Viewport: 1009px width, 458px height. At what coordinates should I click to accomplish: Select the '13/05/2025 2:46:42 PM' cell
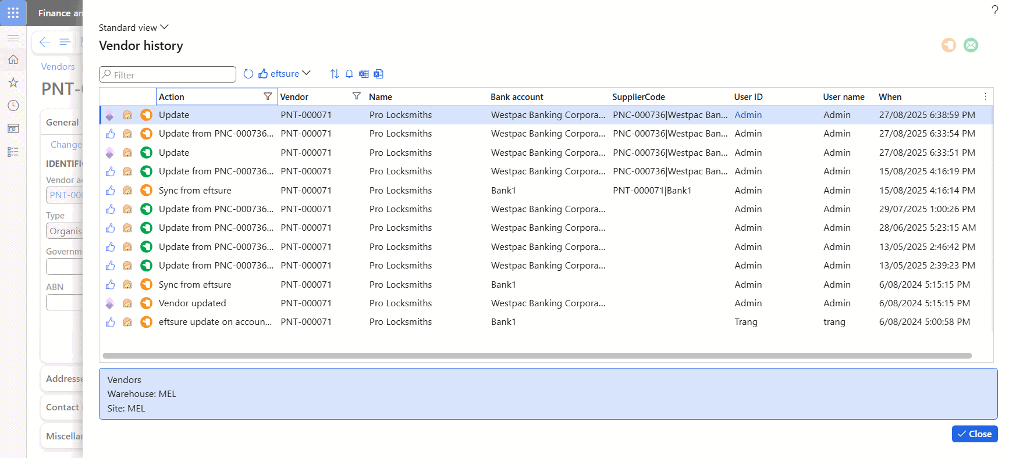tap(927, 247)
